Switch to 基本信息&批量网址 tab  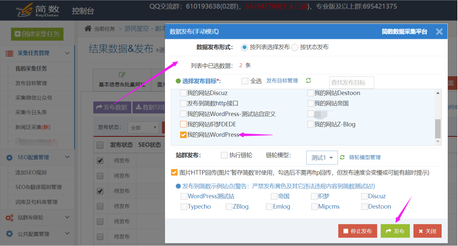click(x=122, y=80)
